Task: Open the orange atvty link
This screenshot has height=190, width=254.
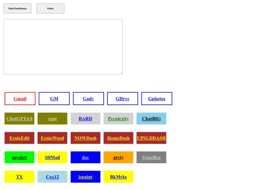Action: pos(119,157)
